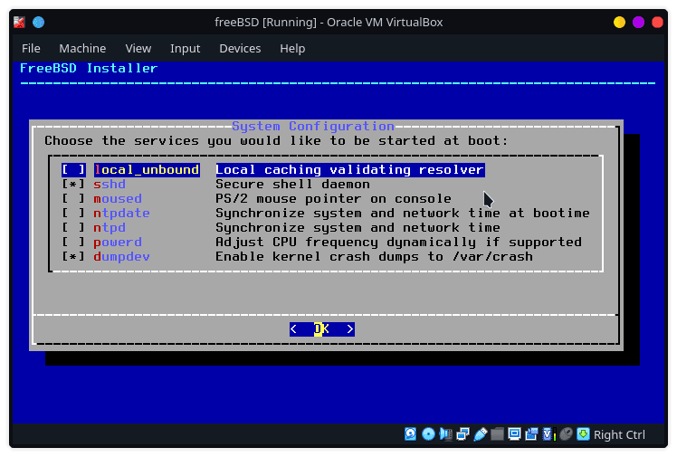
Task: Select the ntpd service name
Action: click(x=110, y=227)
